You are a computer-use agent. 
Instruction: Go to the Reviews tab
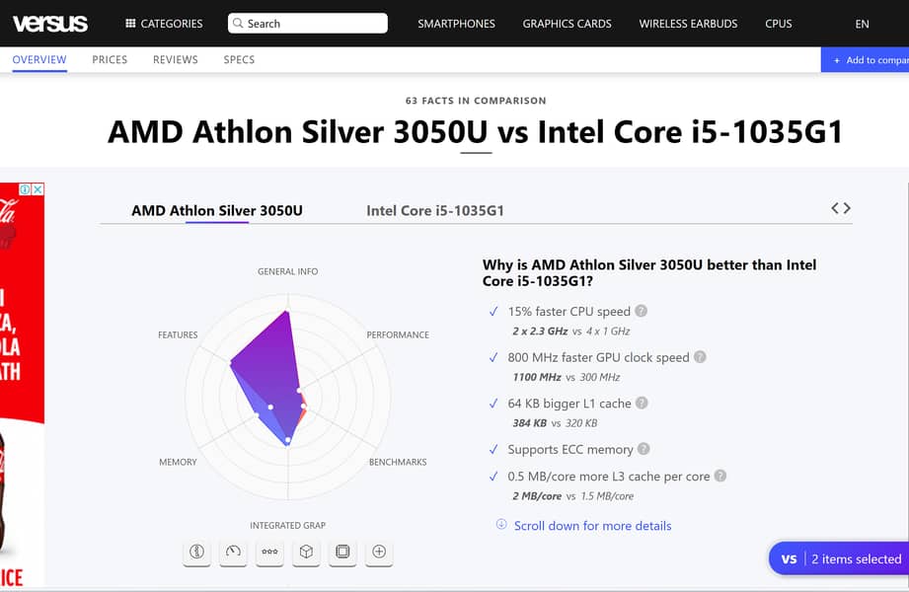point(176,60)
